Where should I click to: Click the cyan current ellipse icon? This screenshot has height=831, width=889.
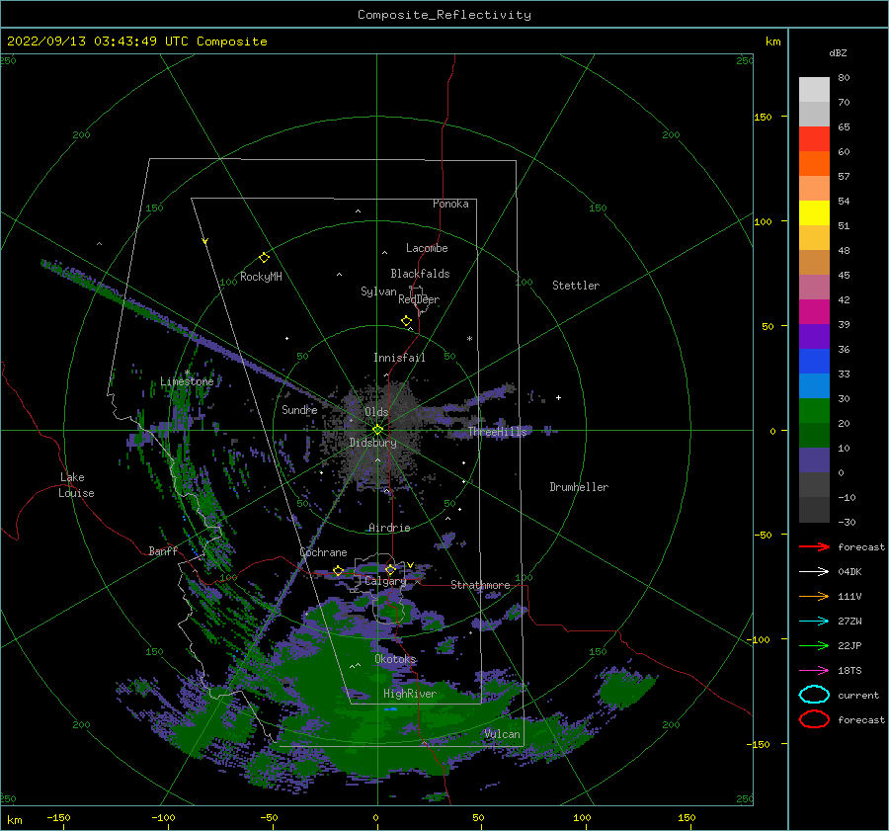[x=814, y=695]
